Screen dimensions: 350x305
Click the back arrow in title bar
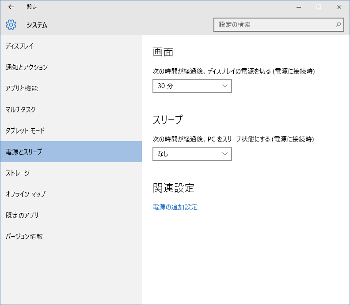[x=11, y=7]
